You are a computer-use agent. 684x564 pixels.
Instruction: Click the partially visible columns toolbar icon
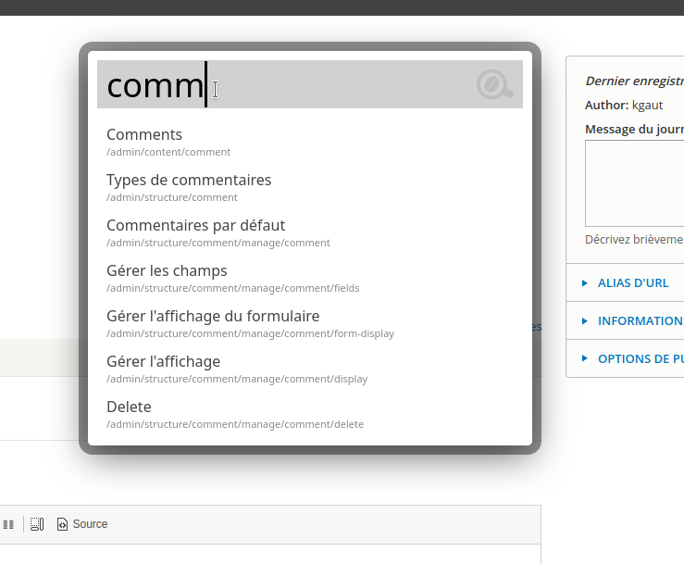click(8, 524)
